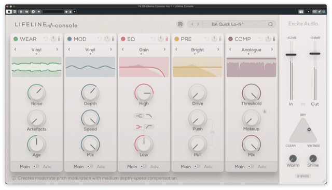Switch COMP module to Adv. view
Image resolution: width=332 pixels, height=190 pixels.
coord(262,167)
